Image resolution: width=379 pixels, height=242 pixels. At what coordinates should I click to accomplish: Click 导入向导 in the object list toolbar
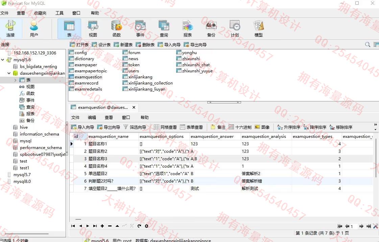169,45
